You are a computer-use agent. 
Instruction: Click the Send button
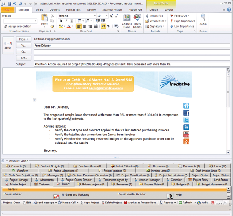point(8,45)
